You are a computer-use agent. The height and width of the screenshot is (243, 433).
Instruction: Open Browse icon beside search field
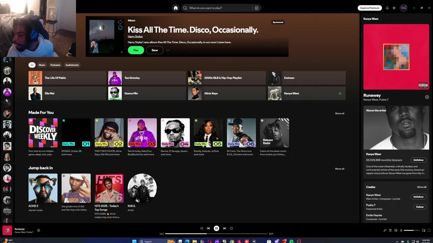click(x=256, y=8)
